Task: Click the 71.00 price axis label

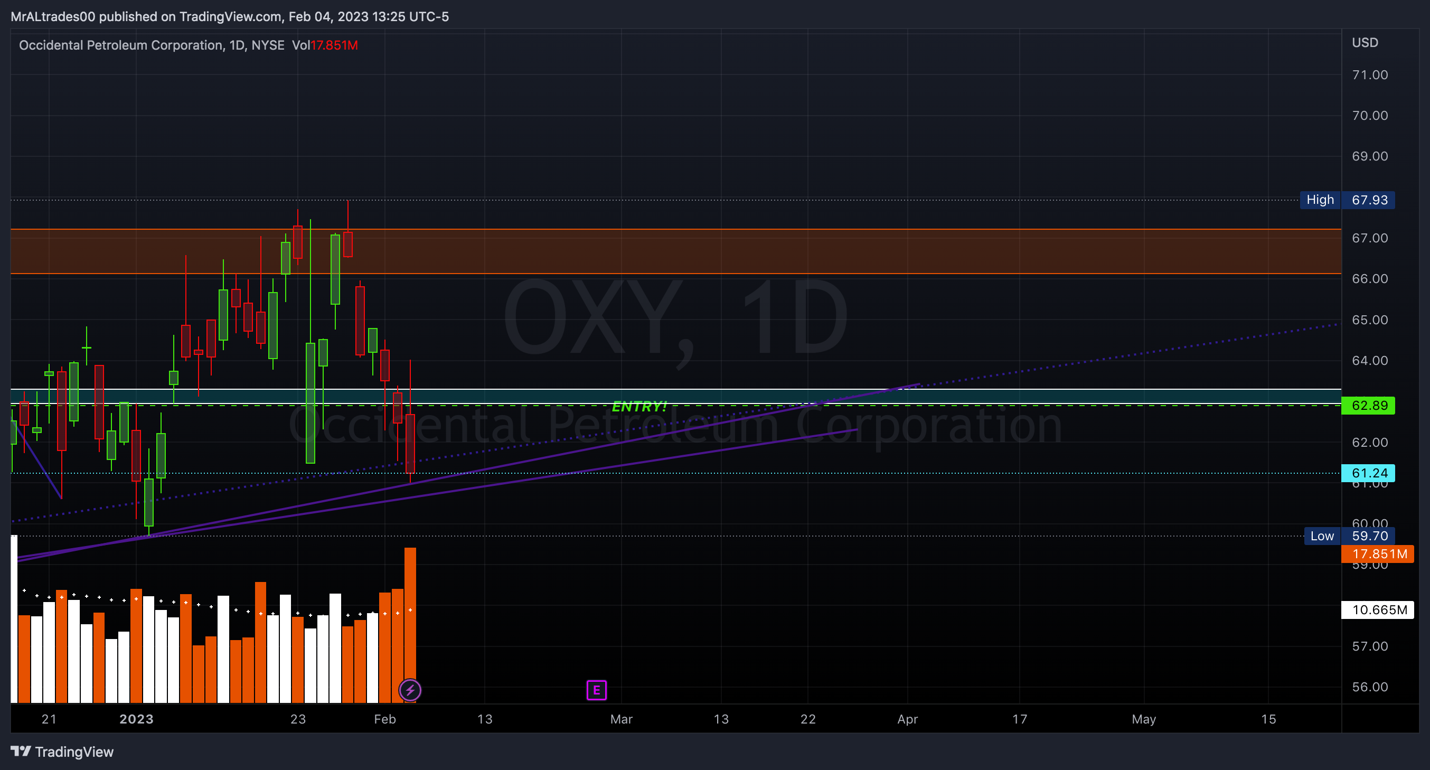Action: pyautogui.click(x=1369, y=75)
